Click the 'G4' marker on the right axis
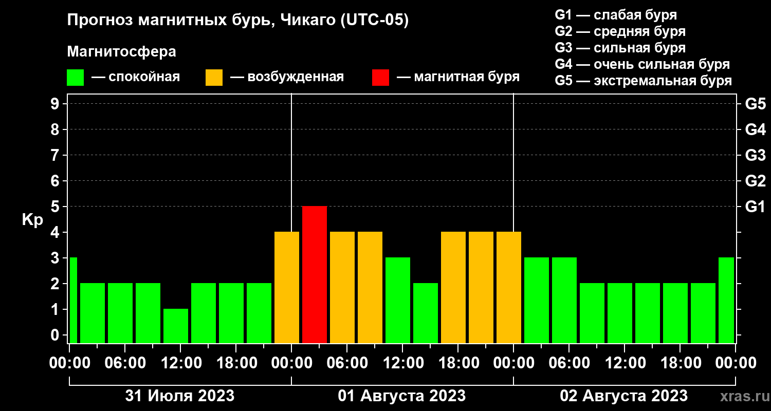771x411 pixels. coord(755,129)
